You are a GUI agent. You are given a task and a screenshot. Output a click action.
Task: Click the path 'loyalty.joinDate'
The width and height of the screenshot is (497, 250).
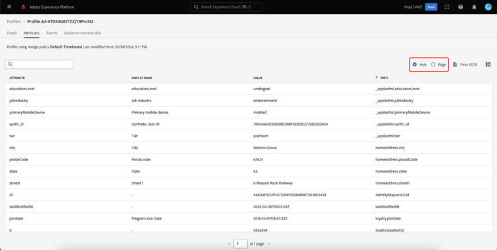tap(388, 219)
